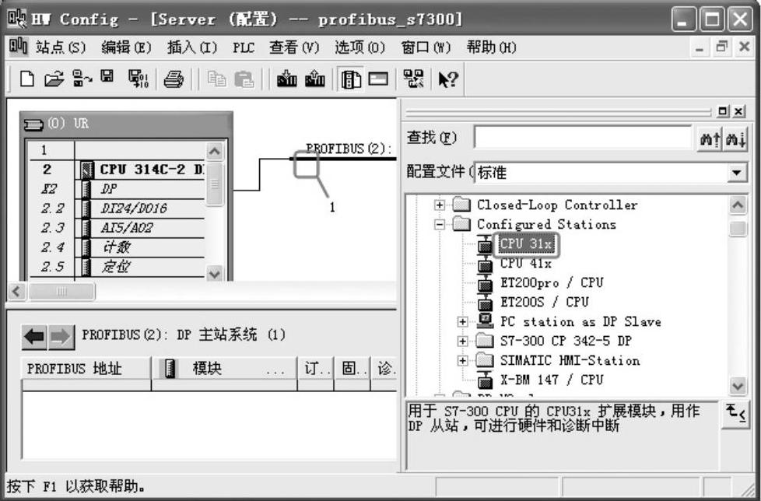The height and width of the screenshot is (501, 761).
Task: Click the catalog tree scroll-up arrow
Action: (738, 205)
